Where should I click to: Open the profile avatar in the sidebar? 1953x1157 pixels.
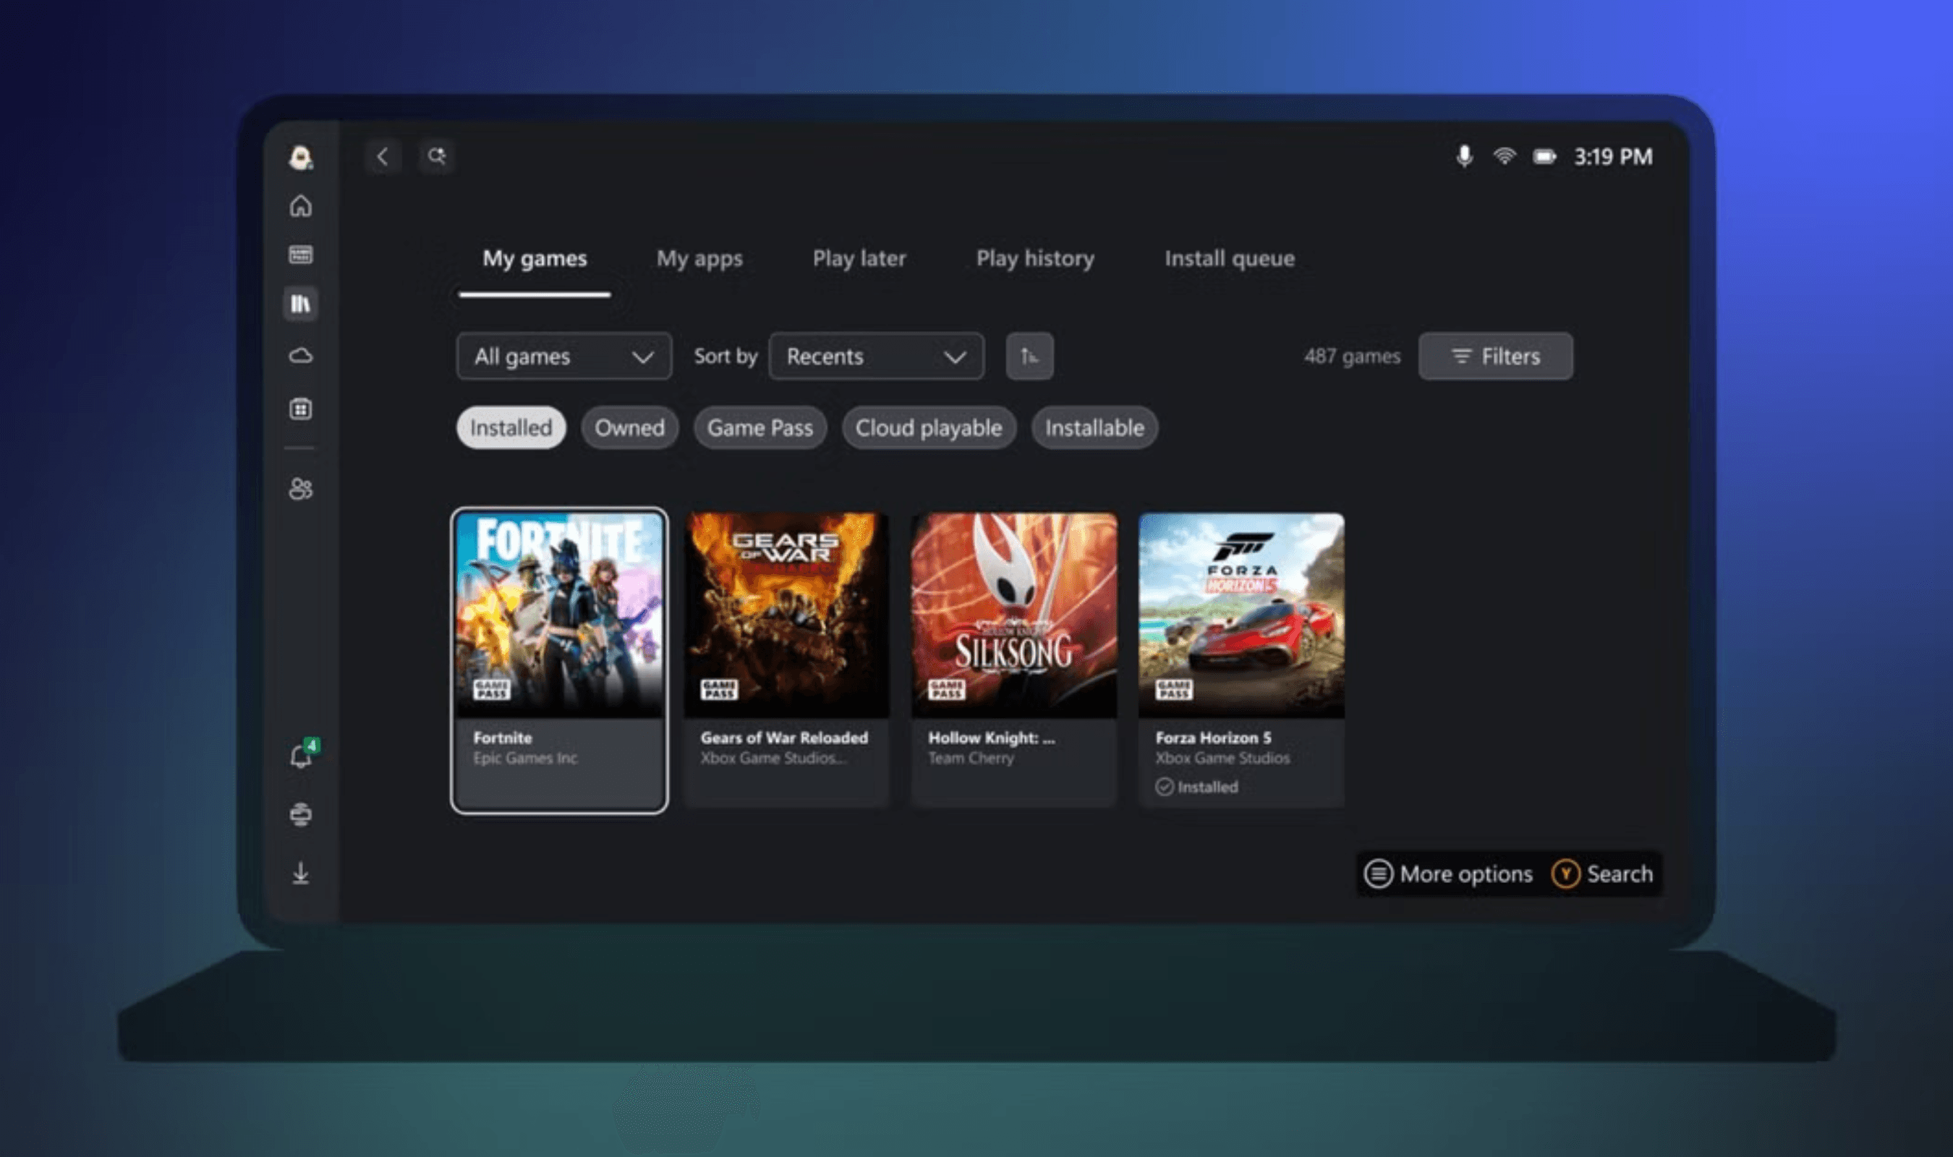pos(300,158)
